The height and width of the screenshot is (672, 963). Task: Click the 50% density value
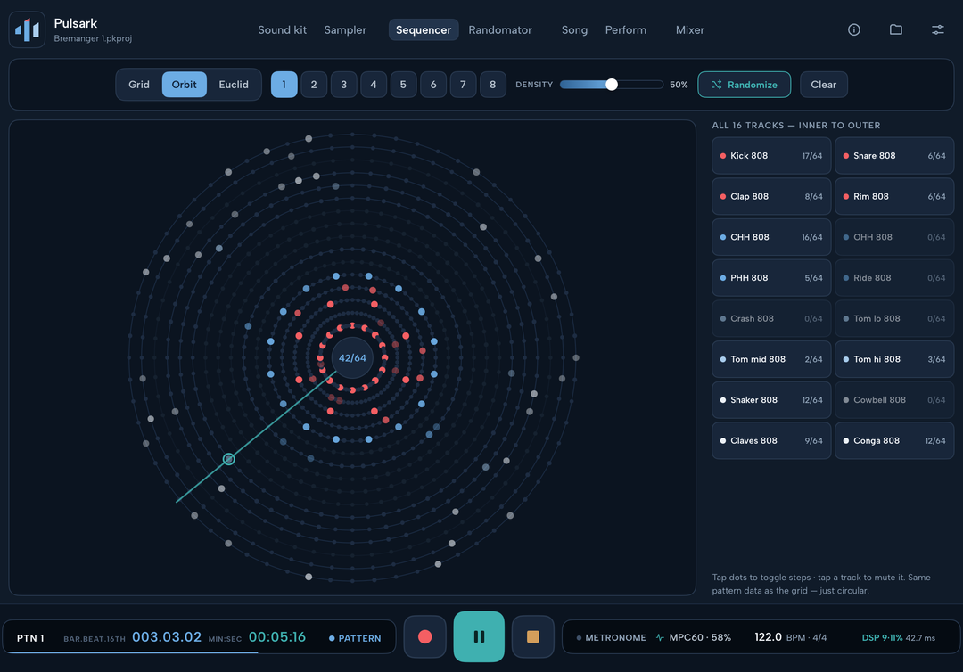pos(679,85)
